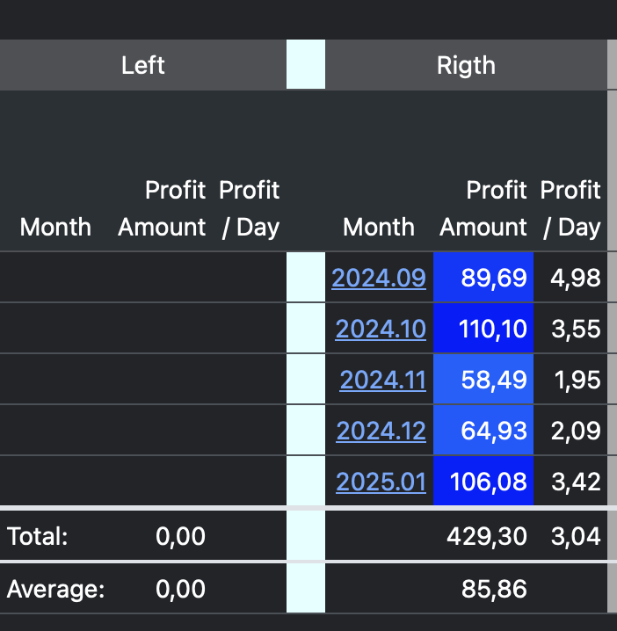Screen dimensions: 617x631
Task: Select the Rigth section header
Action: (x=465, y=65)
